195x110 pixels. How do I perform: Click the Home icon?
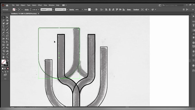pyautogui.click(x=7, y=5)
